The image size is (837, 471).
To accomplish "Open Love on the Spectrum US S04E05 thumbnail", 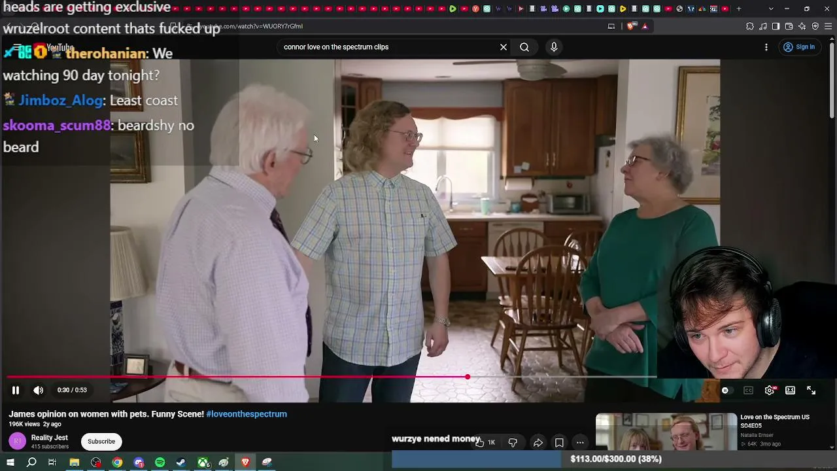I will [666, 432].
